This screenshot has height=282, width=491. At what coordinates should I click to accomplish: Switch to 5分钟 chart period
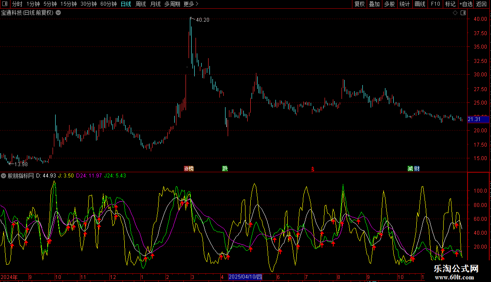(x=50, y=4)
